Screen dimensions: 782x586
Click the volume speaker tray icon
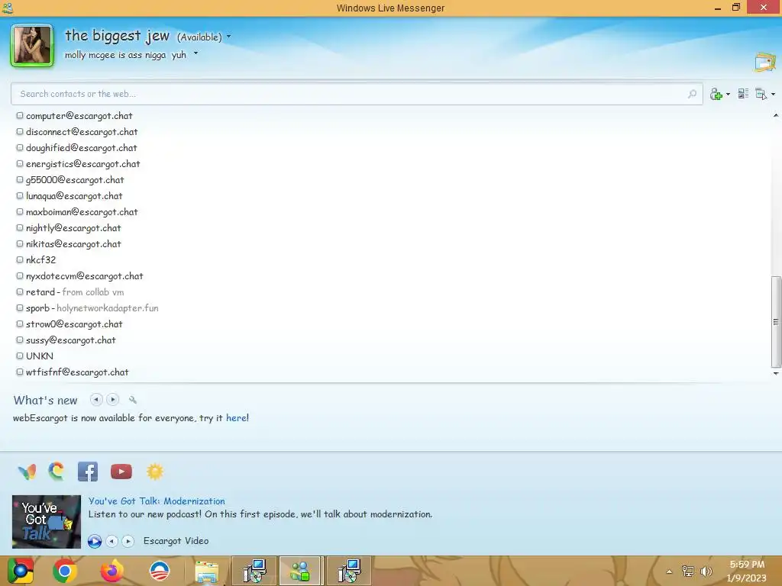[706, 572]
